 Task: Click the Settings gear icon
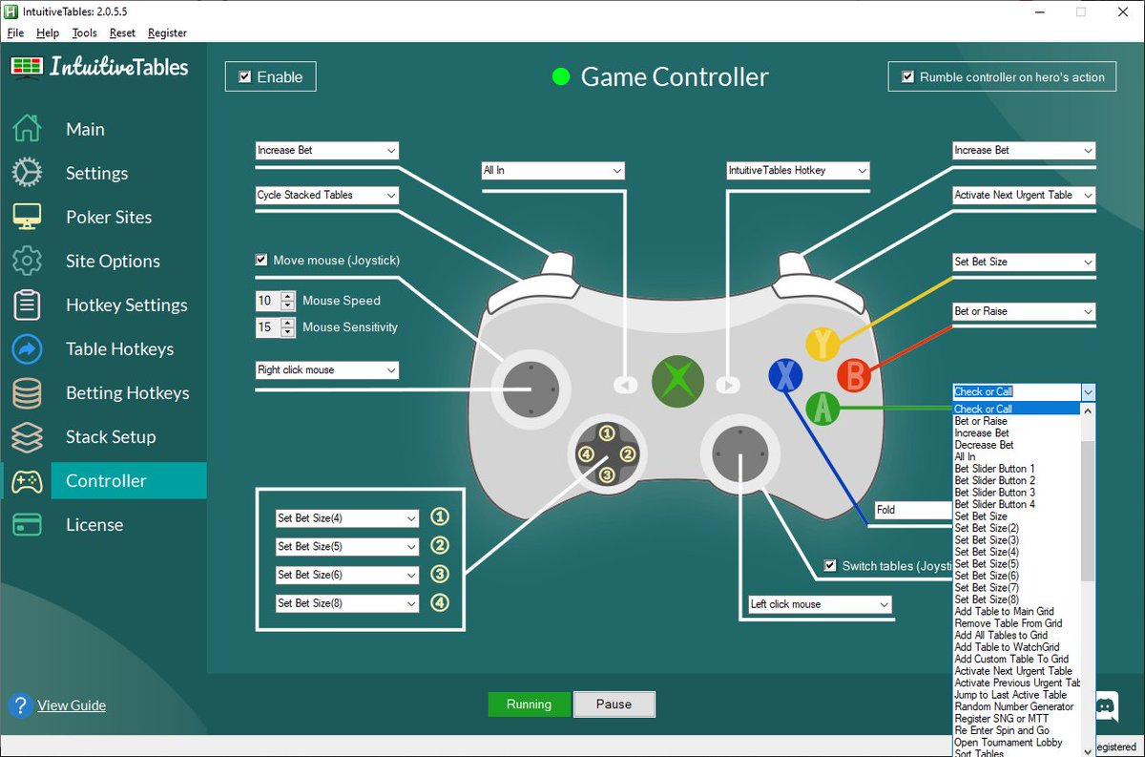tap(27, 173)
